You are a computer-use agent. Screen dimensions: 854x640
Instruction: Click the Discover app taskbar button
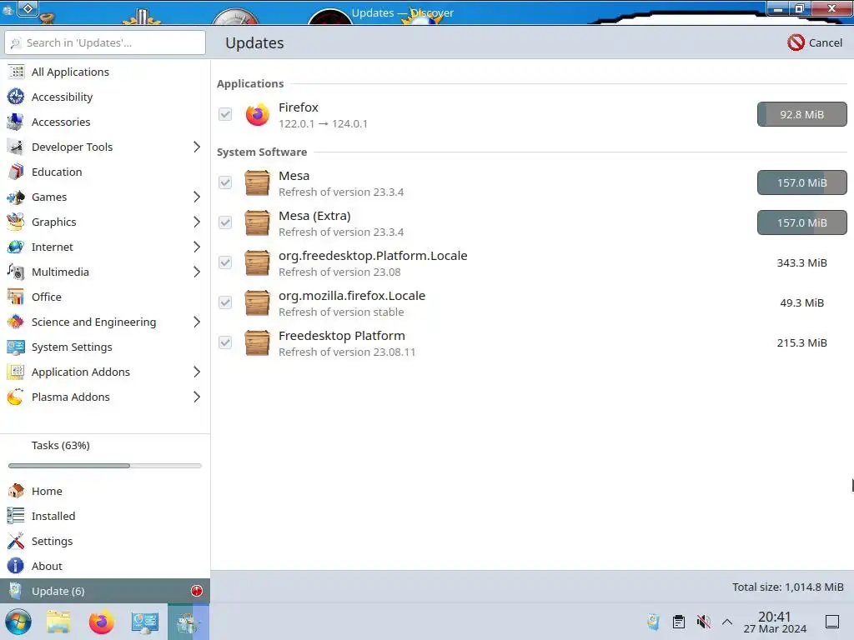point(188,622)
